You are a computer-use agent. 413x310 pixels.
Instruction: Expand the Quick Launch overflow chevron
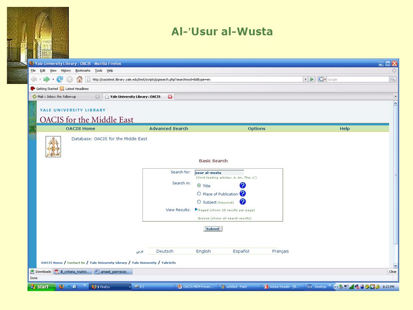point(85,285)
